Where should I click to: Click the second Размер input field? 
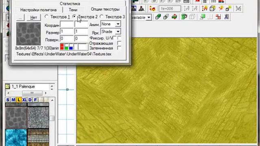pyautogui.click(x=81, y=32)
